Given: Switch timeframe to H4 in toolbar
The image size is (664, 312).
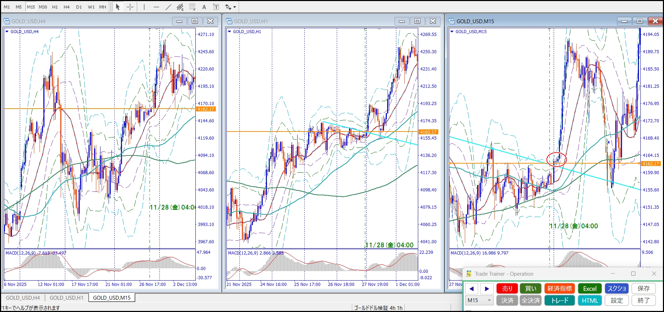Looking at the screenshot, I should pyautogui.click(x=67, y=7).
